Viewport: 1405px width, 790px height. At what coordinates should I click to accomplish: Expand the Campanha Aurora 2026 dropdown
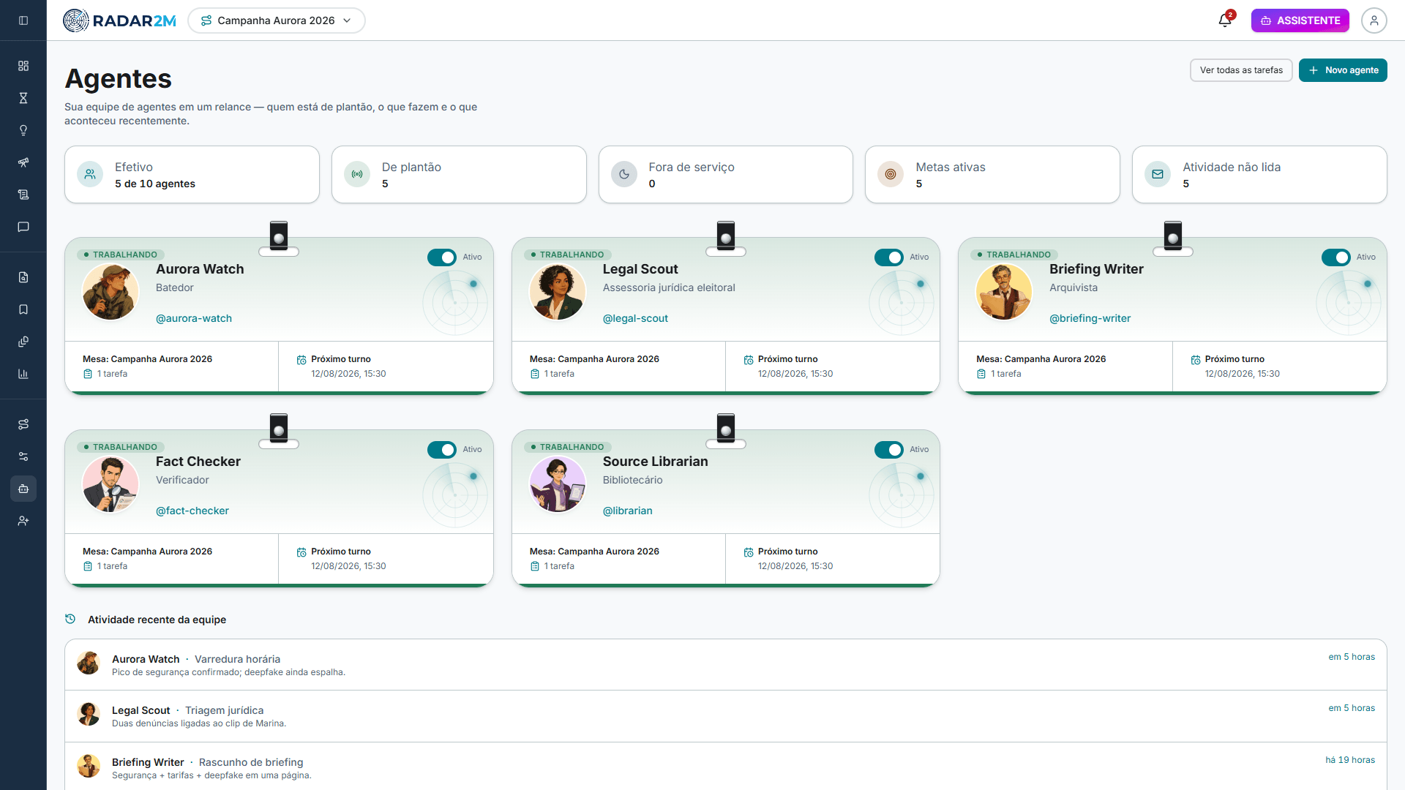[277, 20]
